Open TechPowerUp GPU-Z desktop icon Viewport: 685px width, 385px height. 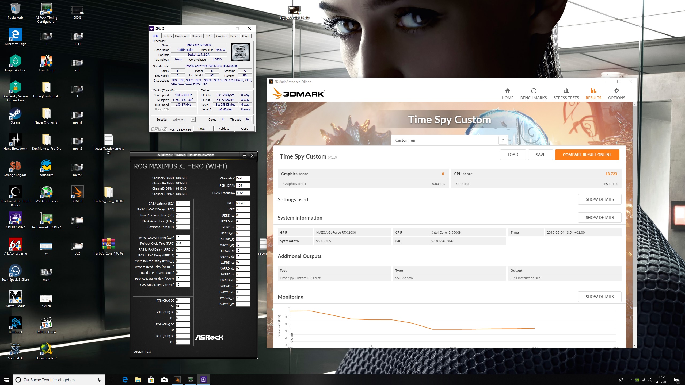47,218
